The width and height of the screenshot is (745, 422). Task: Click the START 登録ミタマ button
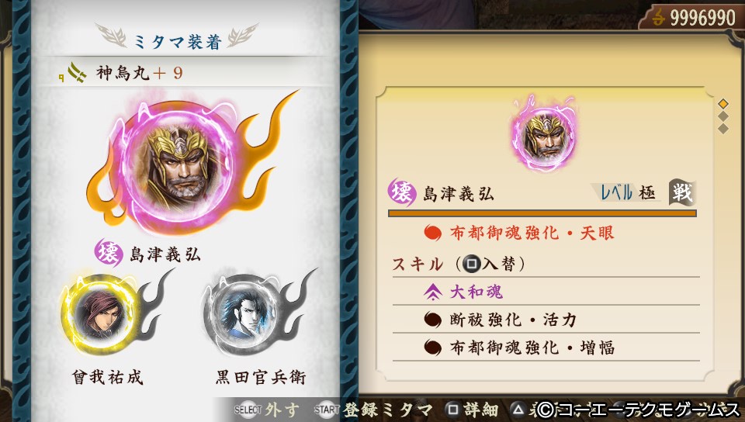tap(373, 409)
